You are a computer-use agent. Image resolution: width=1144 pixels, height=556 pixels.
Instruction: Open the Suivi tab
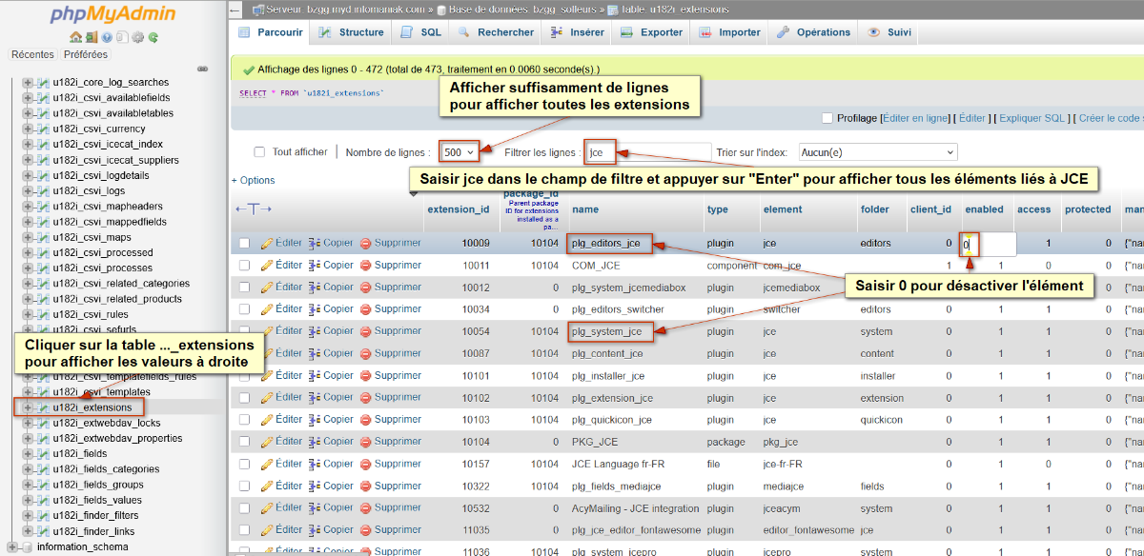click(888, 32)
